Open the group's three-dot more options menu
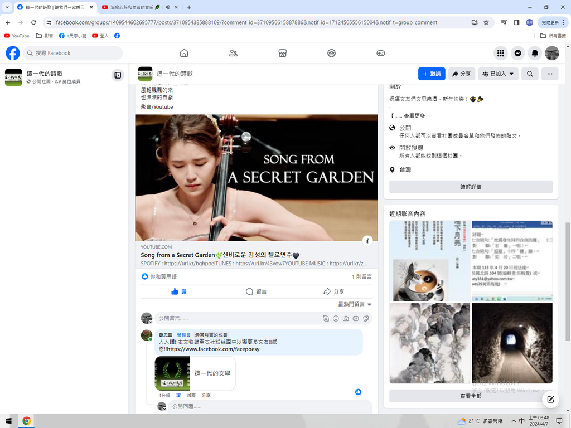This screenshot has width=571, height=428. click(x=549, y=74)
